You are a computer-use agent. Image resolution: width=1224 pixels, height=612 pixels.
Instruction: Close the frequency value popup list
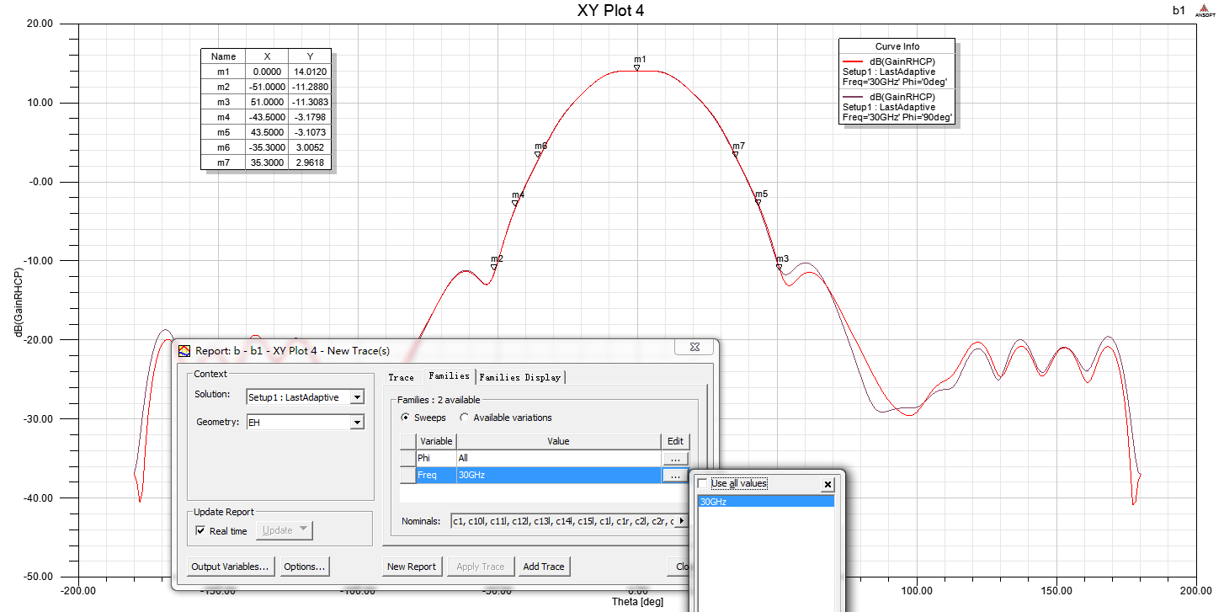pos(828,484)
